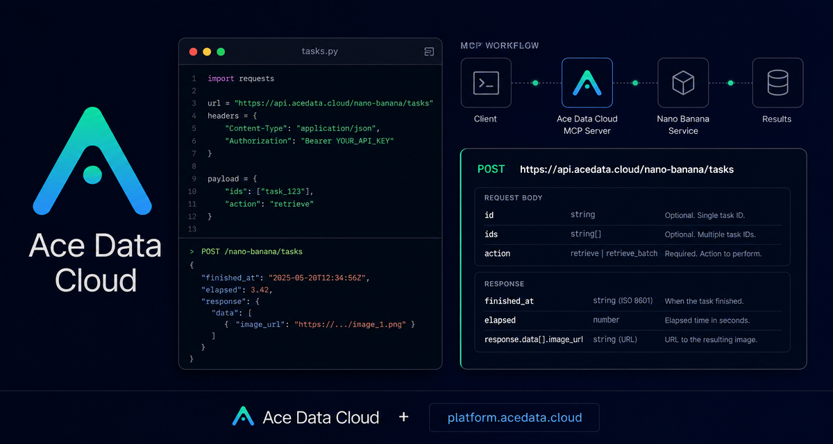The height and width of the screenshot is (444, 833).
Task: Click the RESPONSE section header
Action: click(505, 284)
